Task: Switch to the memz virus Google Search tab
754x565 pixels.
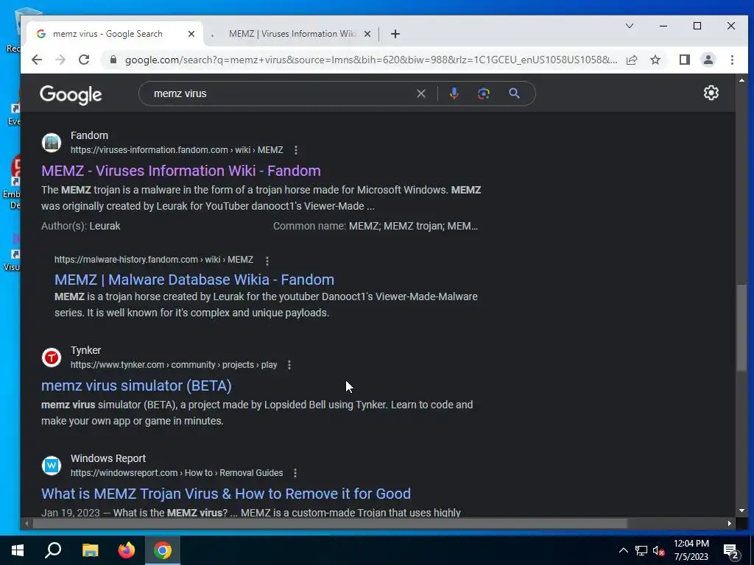Action: [x=116, y=34]
